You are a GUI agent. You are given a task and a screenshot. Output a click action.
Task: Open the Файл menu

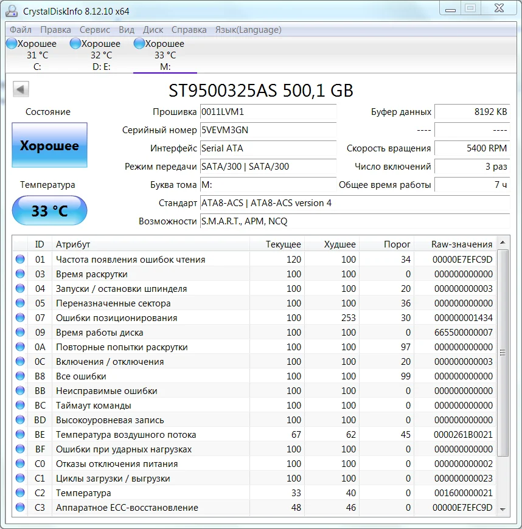pyautogui.click(x=21, y=30)
